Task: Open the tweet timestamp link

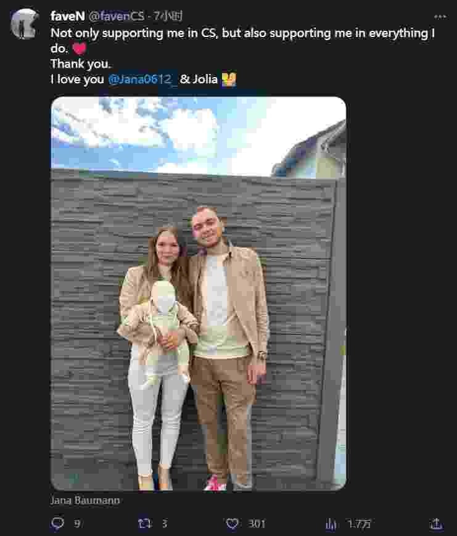Action: pos(168,16)
